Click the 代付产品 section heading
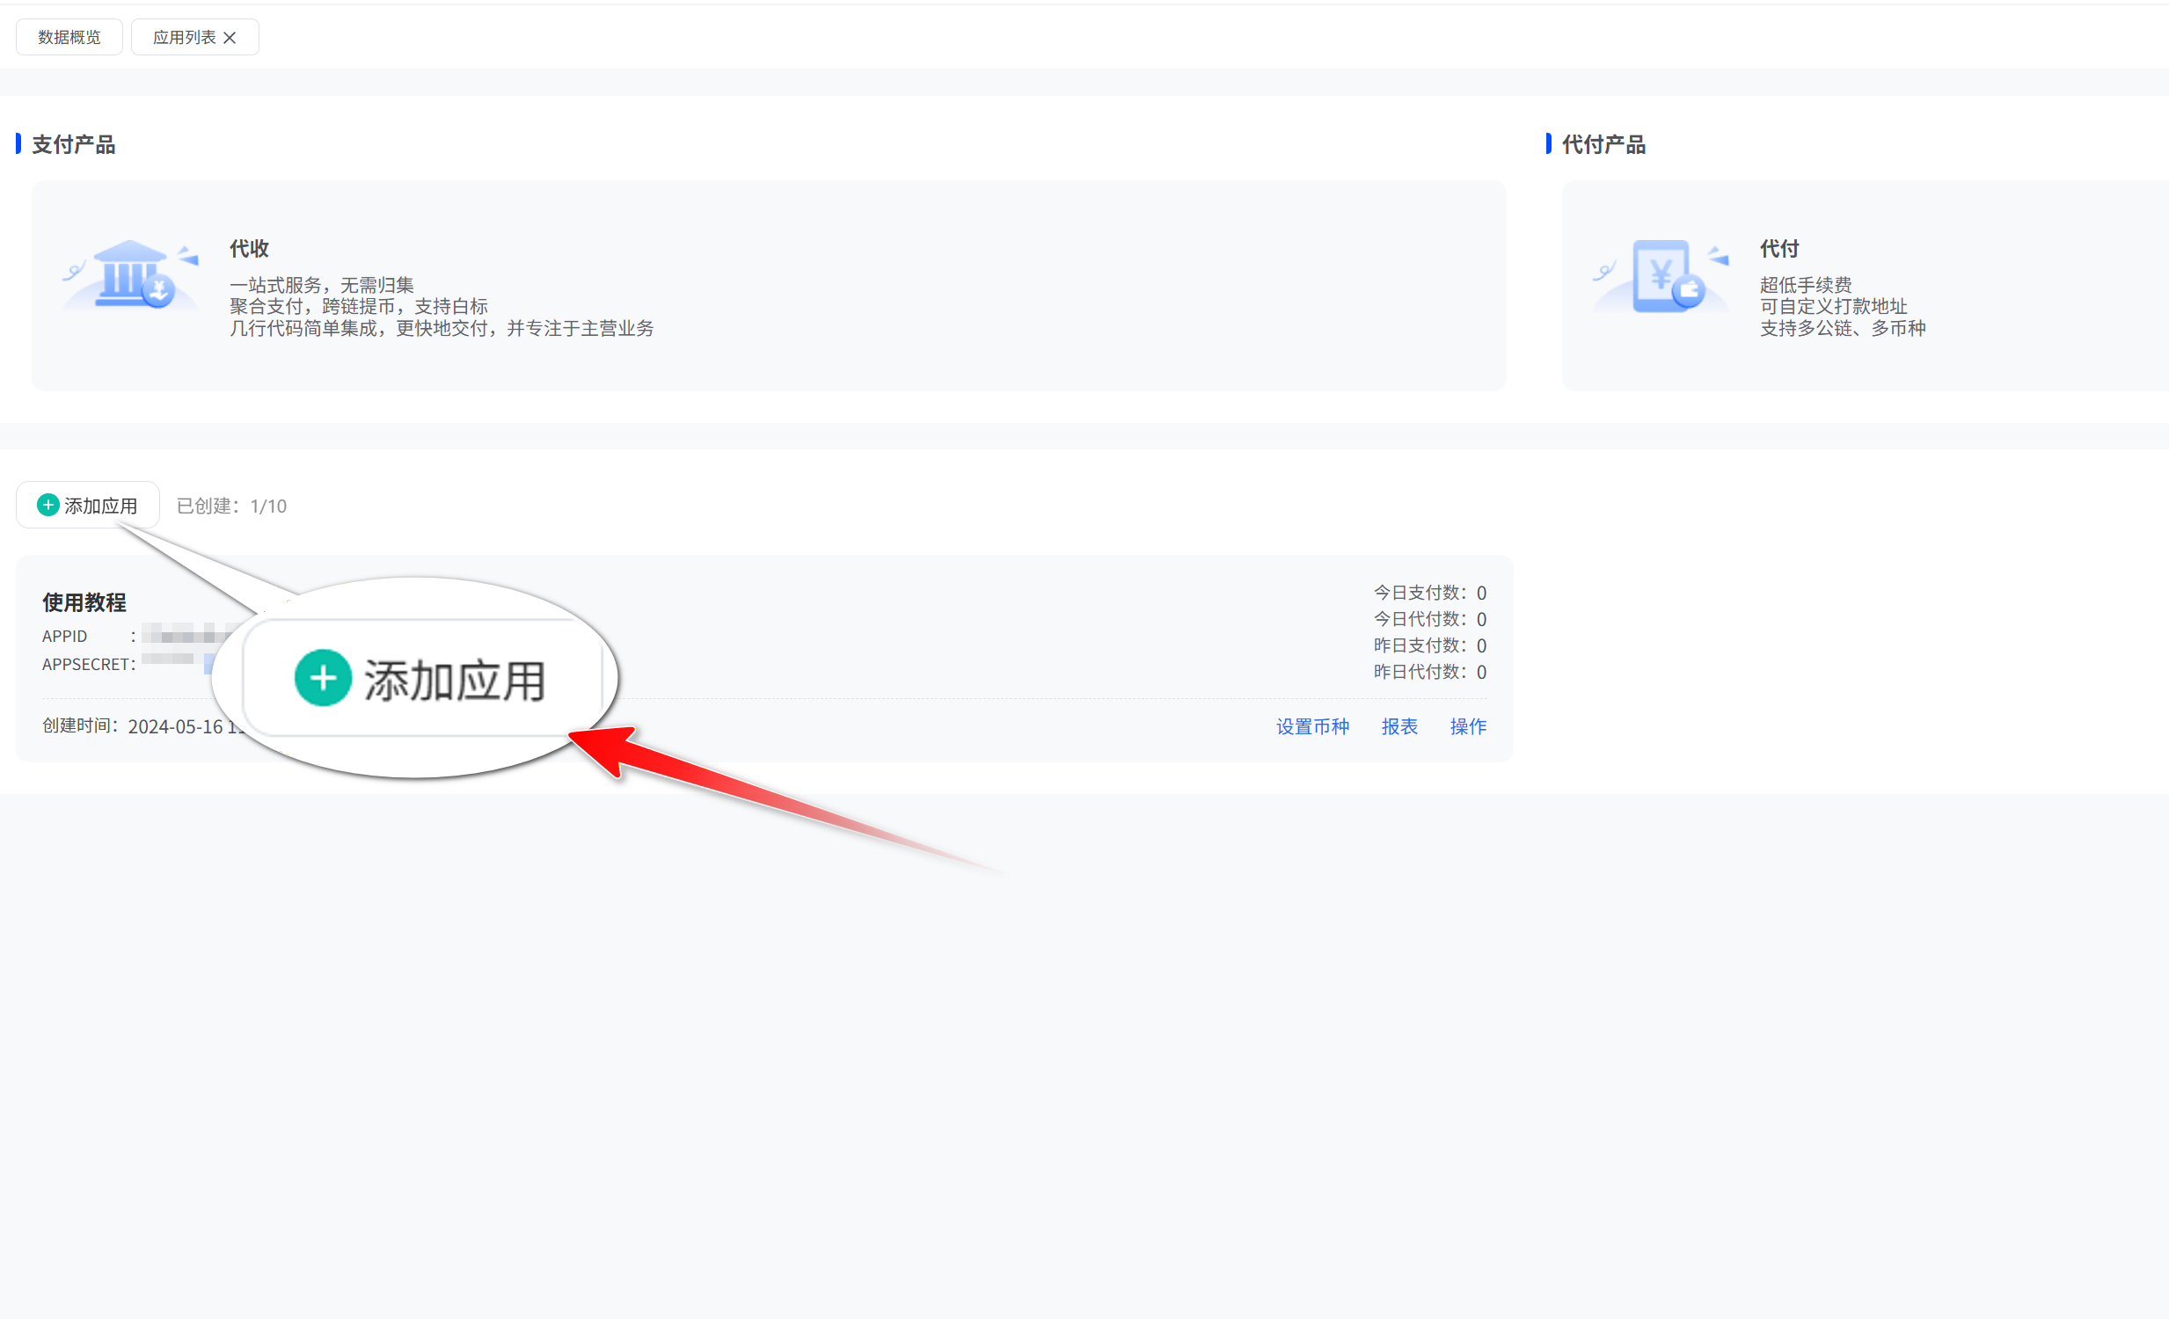The width and height of the screenshot is (2169, 1319). tap(1603, 144)
